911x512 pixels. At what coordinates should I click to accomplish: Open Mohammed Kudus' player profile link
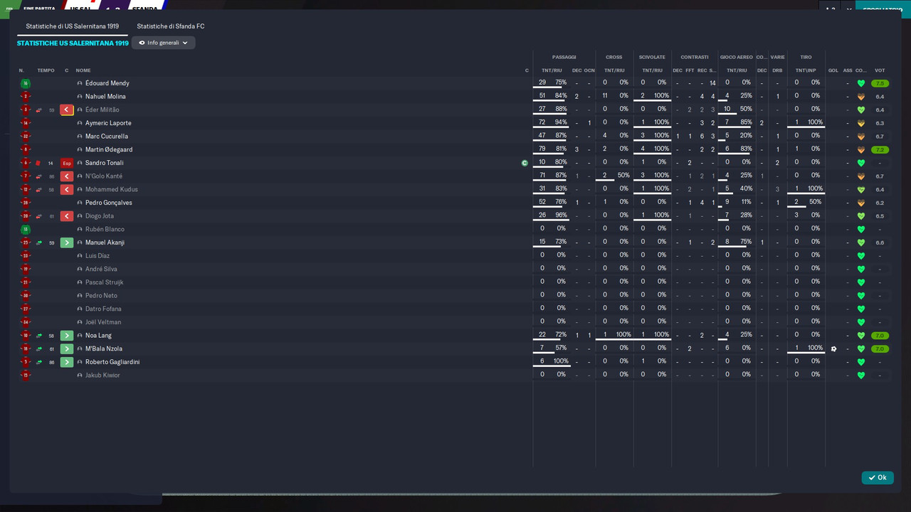click(x=112, y=190)
